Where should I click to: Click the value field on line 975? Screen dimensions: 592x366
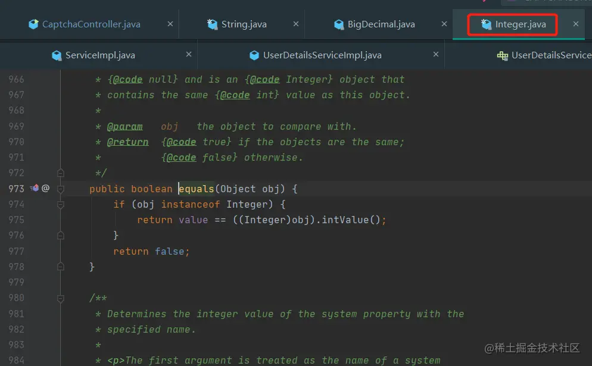click(194, 220)
